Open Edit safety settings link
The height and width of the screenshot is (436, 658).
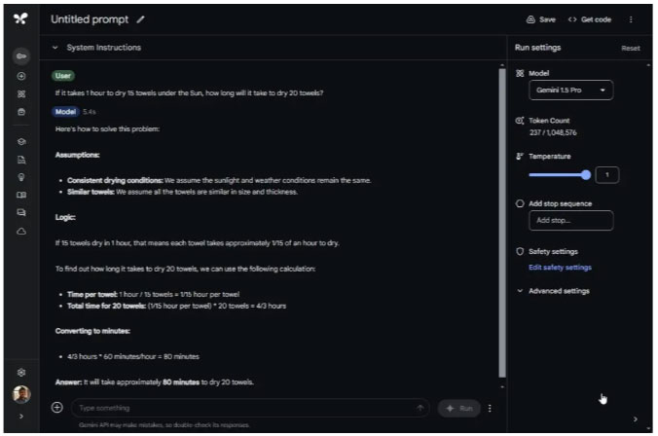point(560,268)
